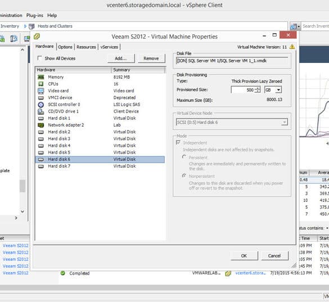Screen dimensions: 329x302
Task: Click the Add... button
Action: (121, 58)
